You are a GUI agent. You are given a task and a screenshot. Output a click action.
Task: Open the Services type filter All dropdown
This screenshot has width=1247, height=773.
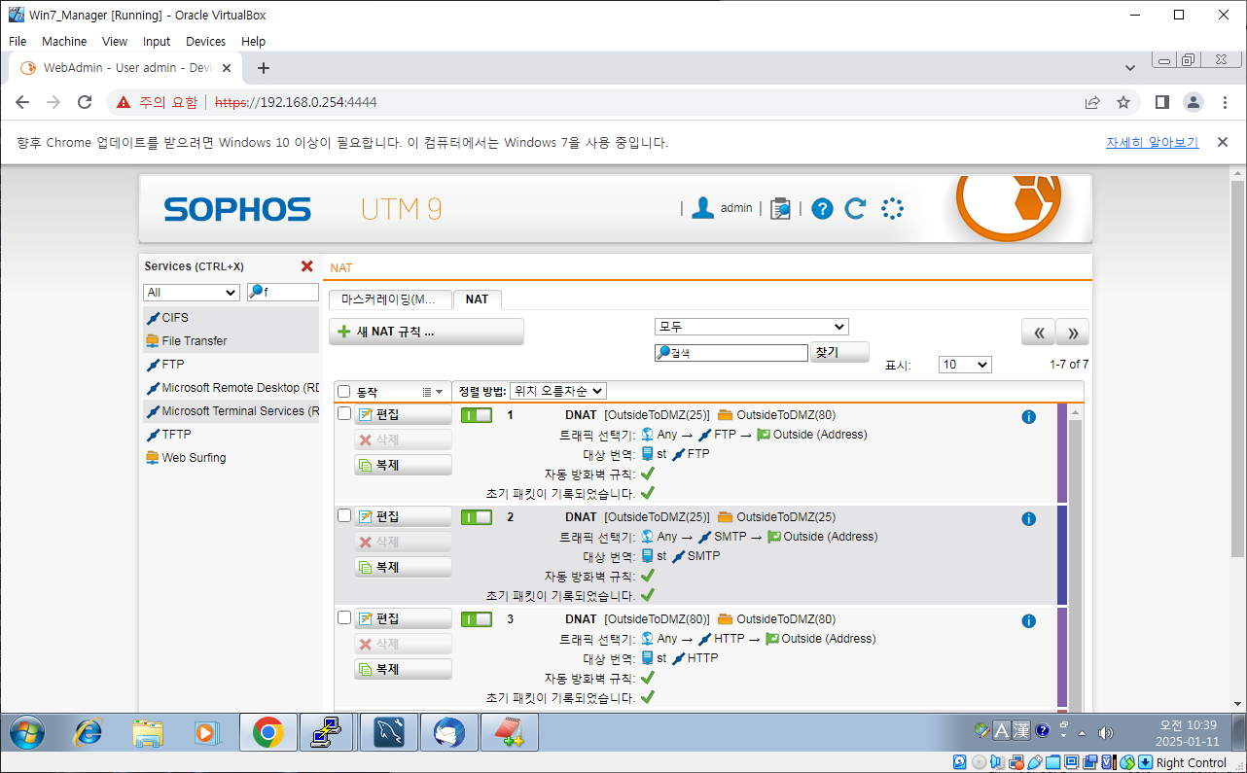point(192,293)
